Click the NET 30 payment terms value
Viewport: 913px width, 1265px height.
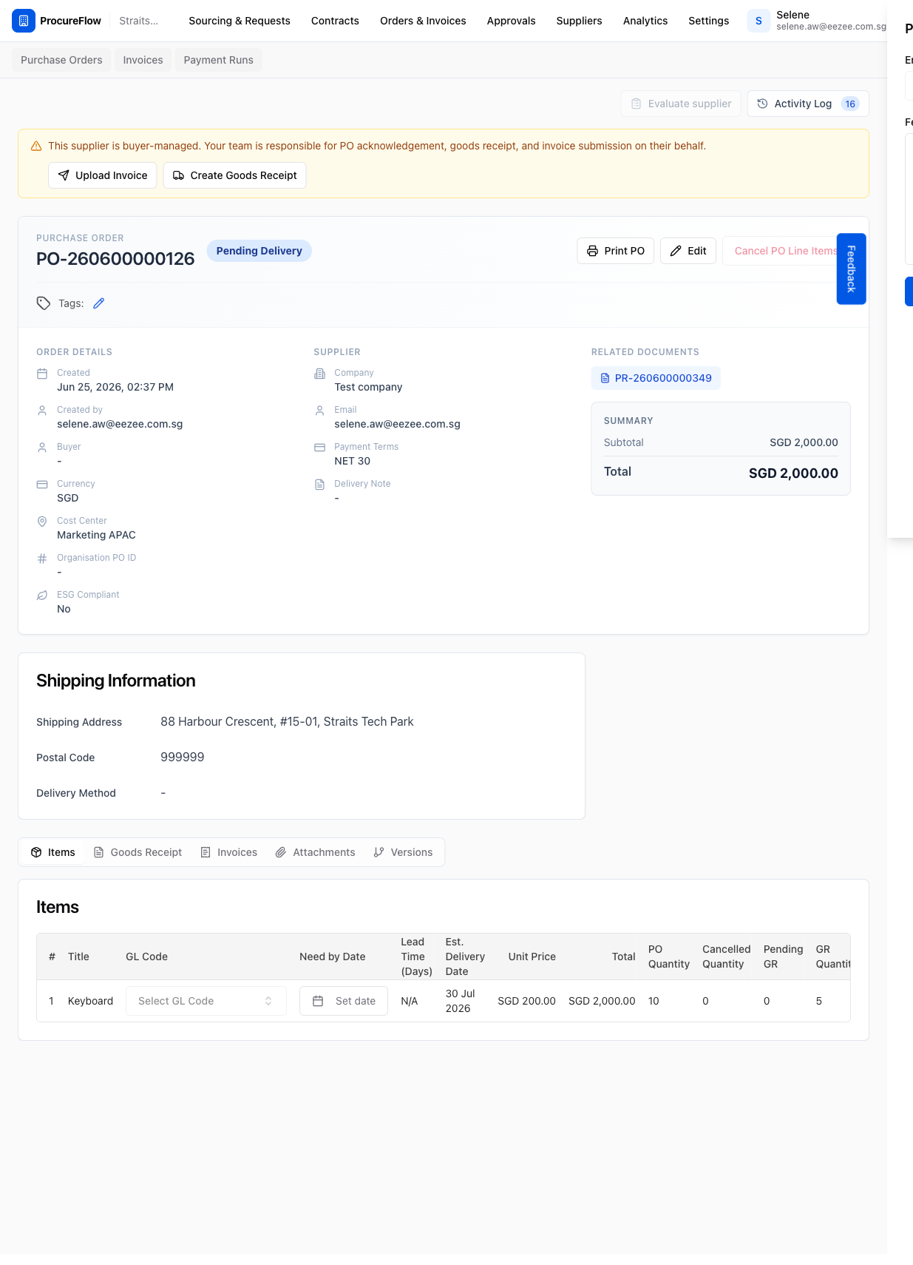[x=353, y=461]
